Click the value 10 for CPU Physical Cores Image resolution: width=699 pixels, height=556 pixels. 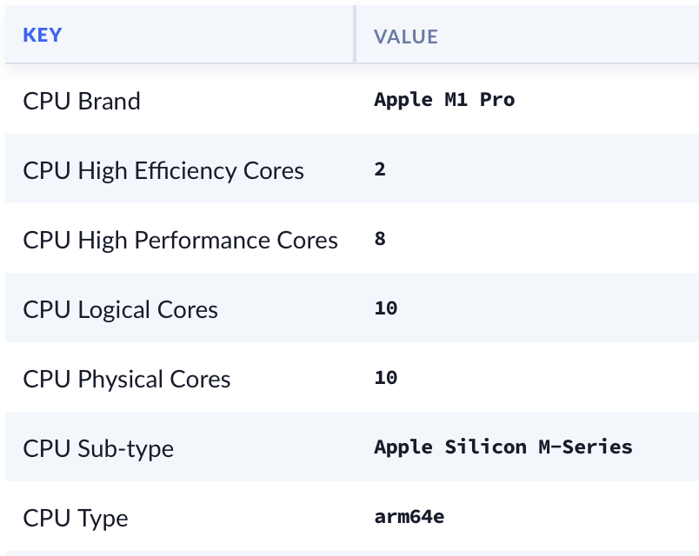pos(385,378)
